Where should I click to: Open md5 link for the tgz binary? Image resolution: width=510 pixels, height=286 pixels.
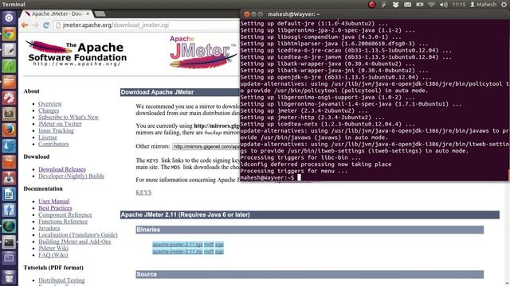[x=209, y=245]
